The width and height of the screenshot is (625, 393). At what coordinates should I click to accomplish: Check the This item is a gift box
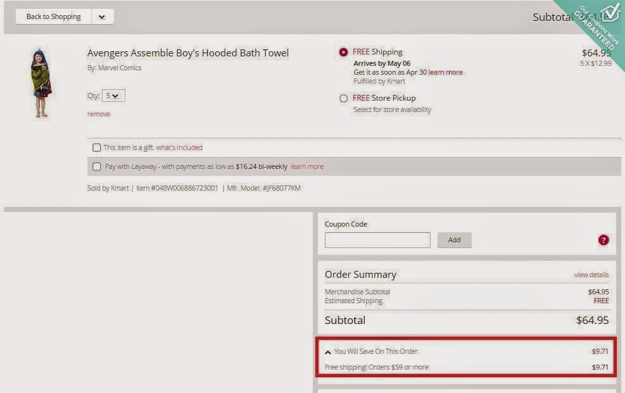(x=96, y=147)
